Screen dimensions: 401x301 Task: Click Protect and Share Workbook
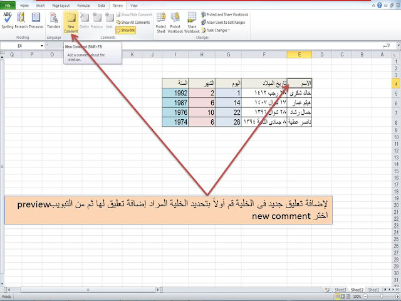pos(225,14)
